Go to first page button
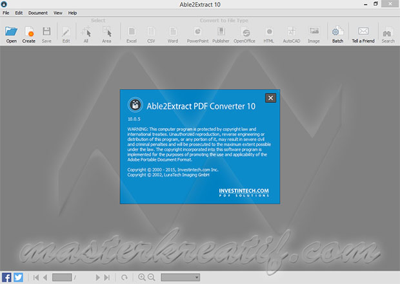 (36, 278)
